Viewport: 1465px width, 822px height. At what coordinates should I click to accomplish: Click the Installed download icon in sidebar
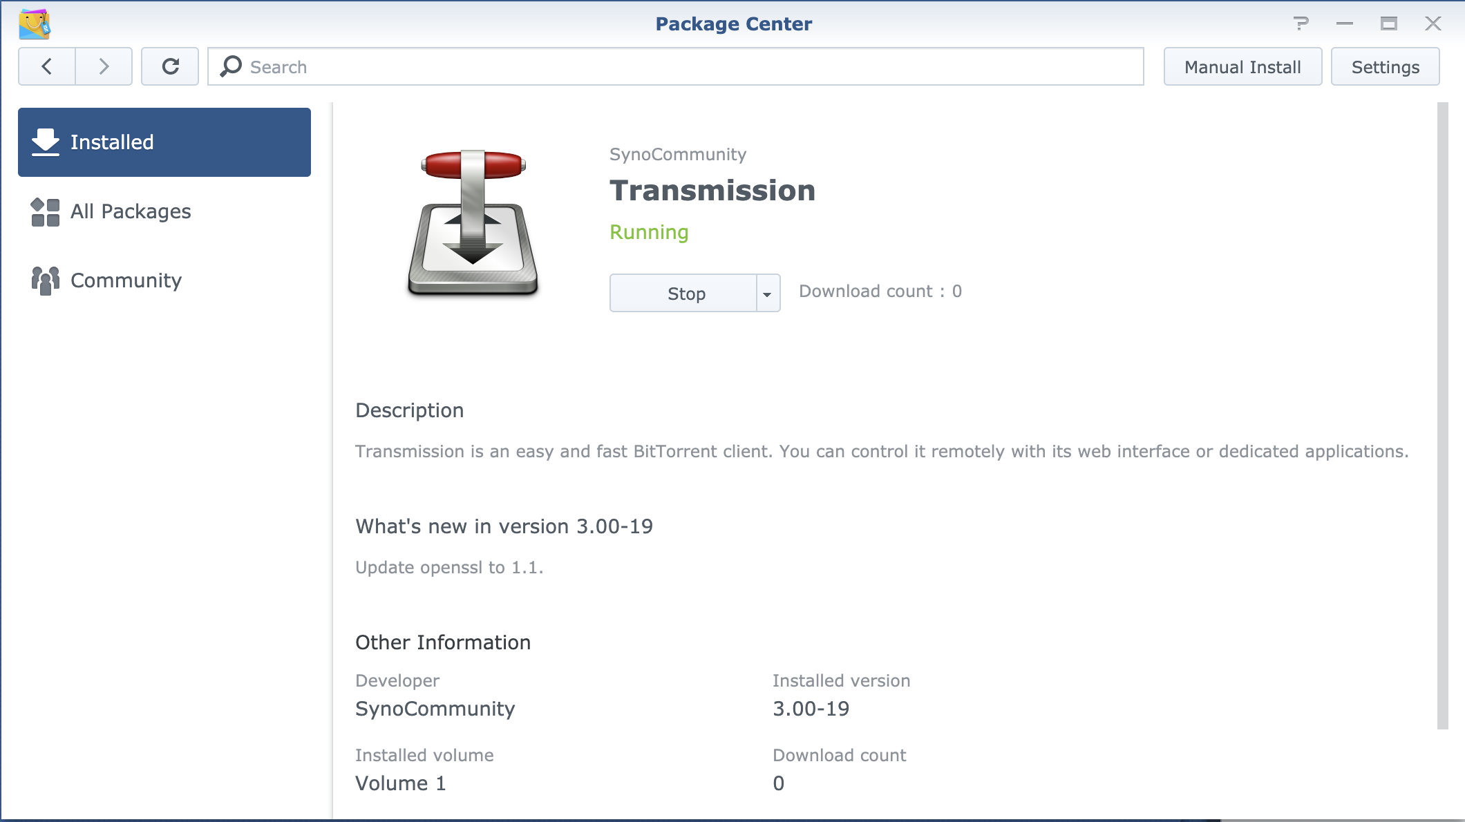[46, 142]
